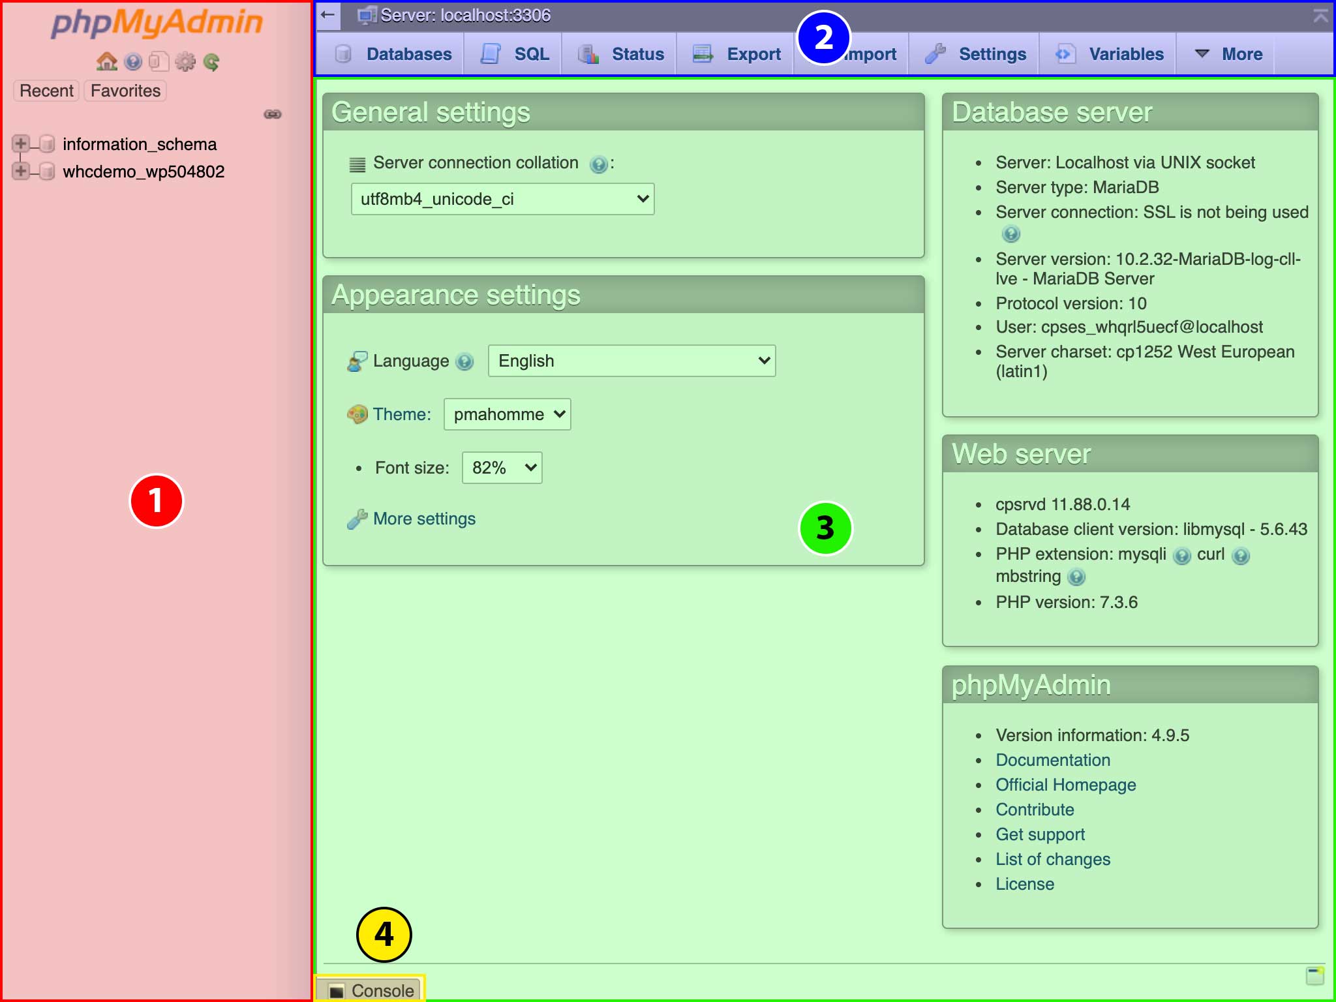
Task: Open the Contribute link
Action: coord(1035,810)
